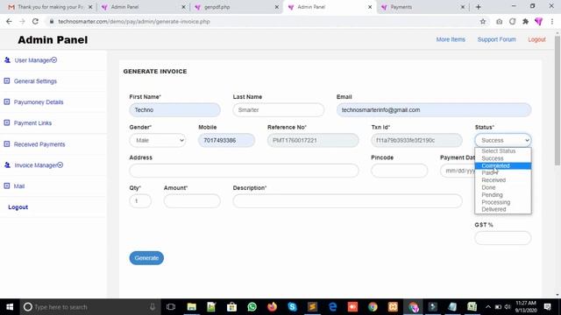Open Microsoft Store from taskbar

pos(231,307)
